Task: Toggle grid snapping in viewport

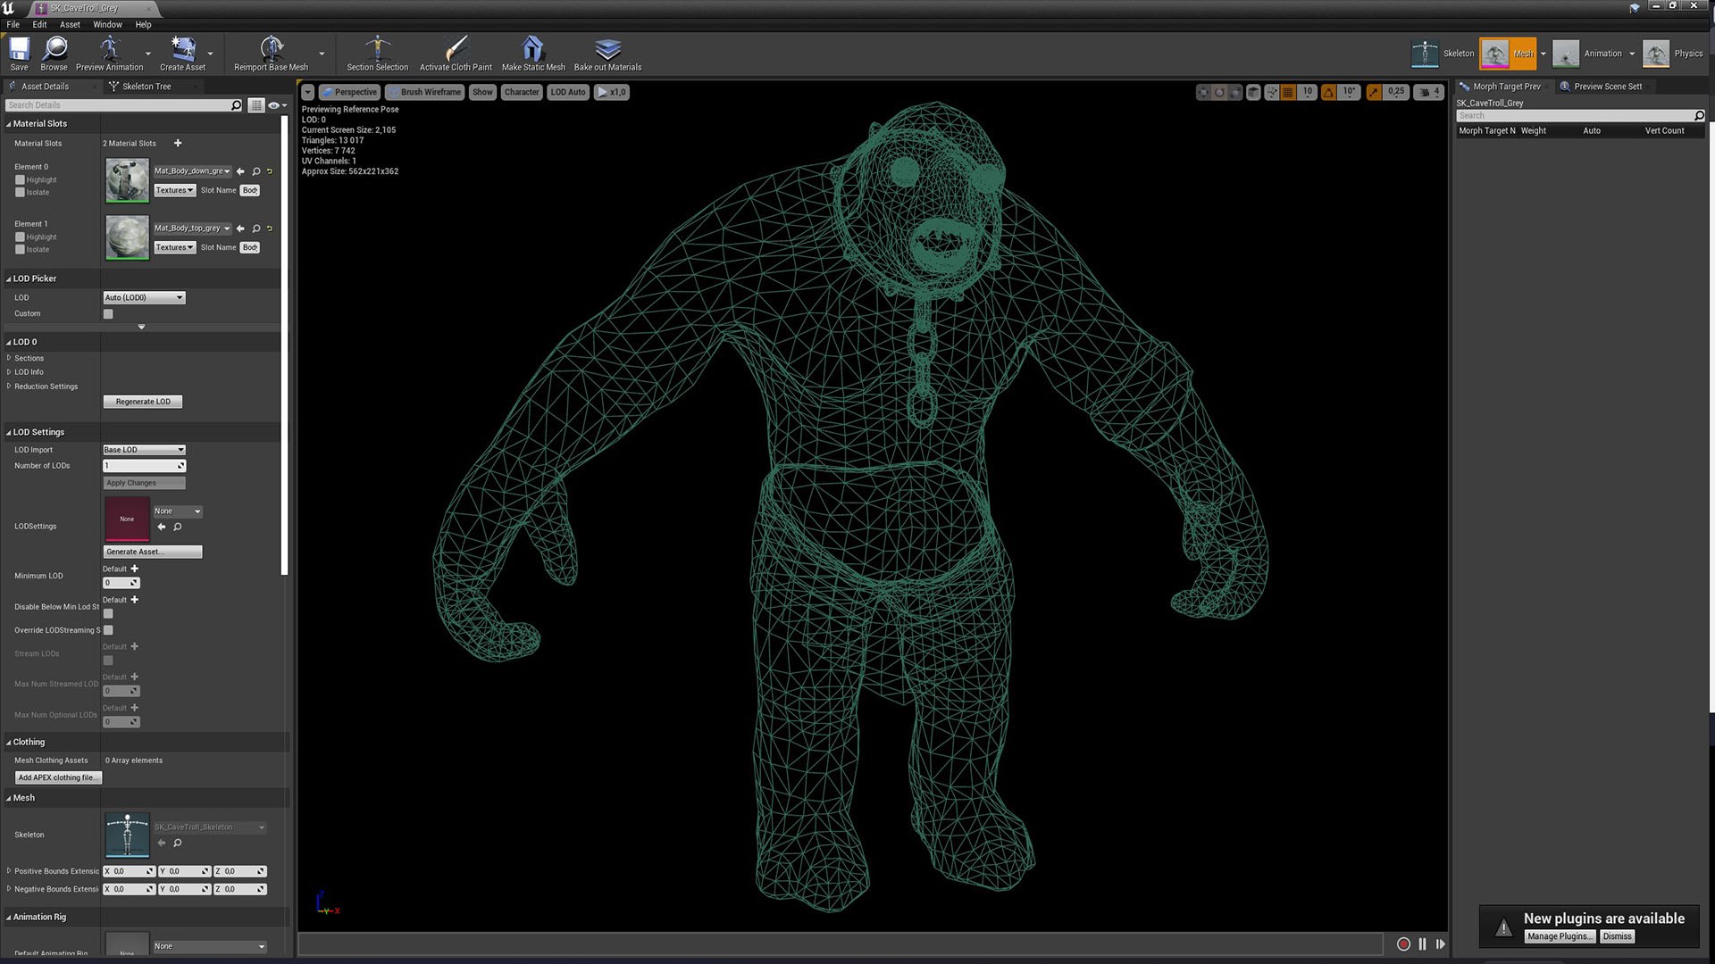Action: 1288,92
